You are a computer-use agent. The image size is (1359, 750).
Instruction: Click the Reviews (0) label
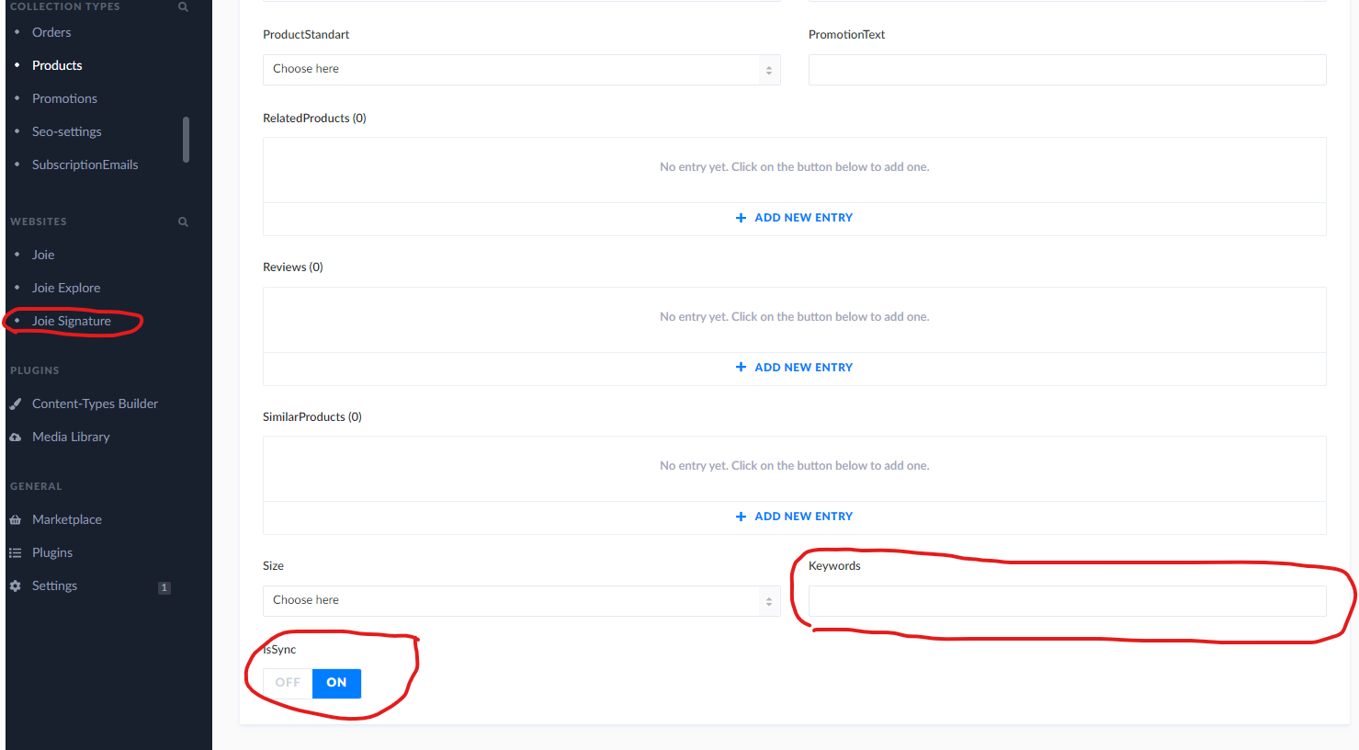click(293, 267)
